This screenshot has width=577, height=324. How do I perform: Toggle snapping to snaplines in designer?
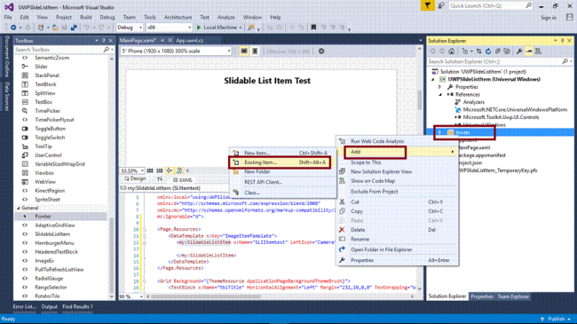tap(169, 170)
